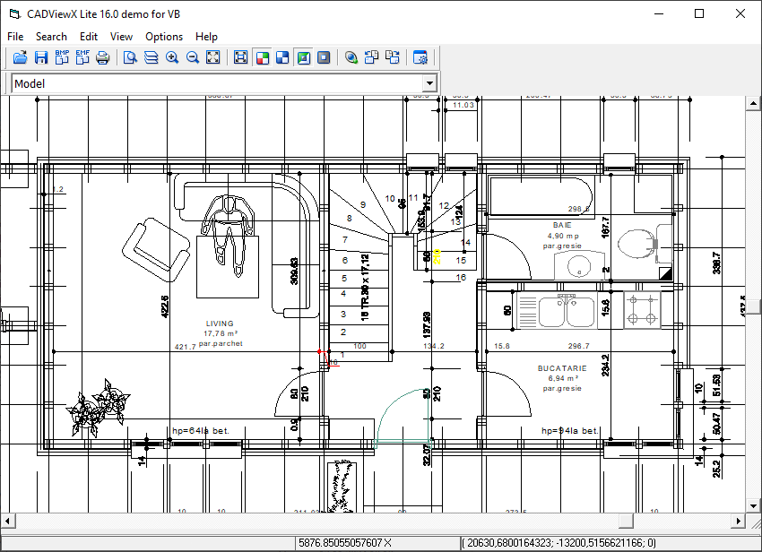Open the Help menu
762x552 pixels.
206,37
